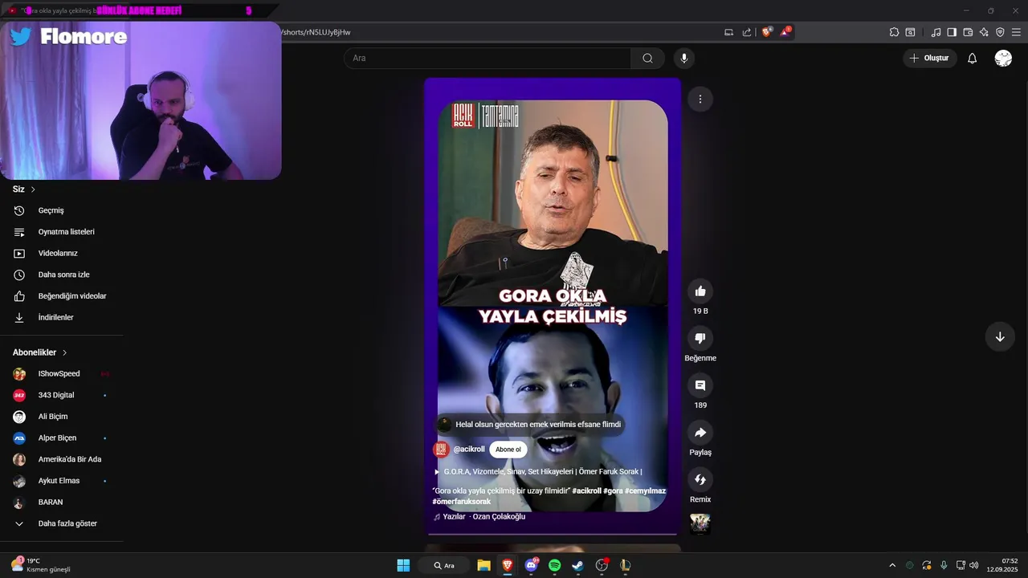The image size is (1028, 578).
Task: Open BARAN subscription
Action: (x=62, y=503)
